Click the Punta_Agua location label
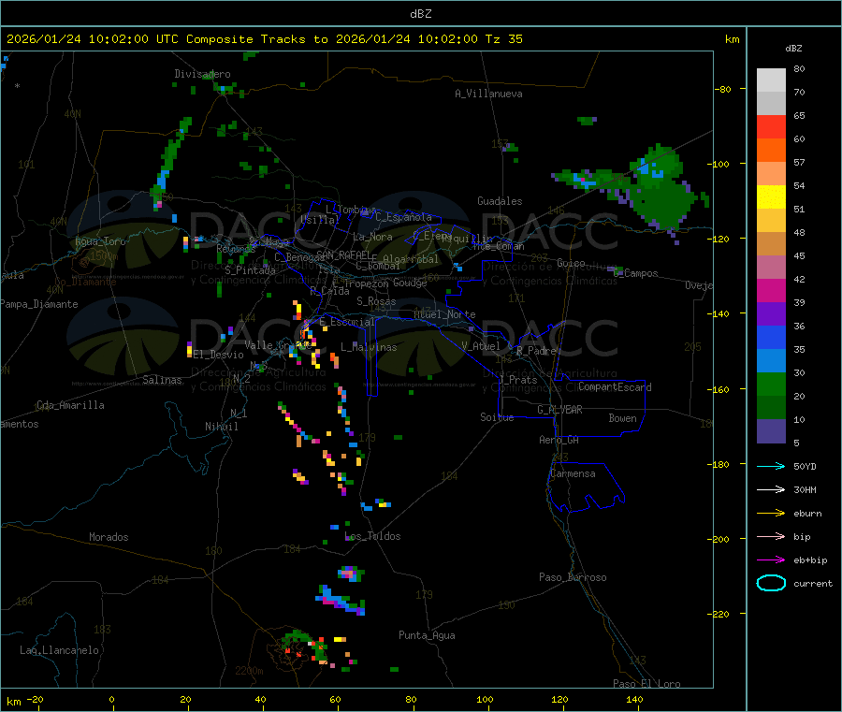The image size is (842, 712). coord(427,635)
